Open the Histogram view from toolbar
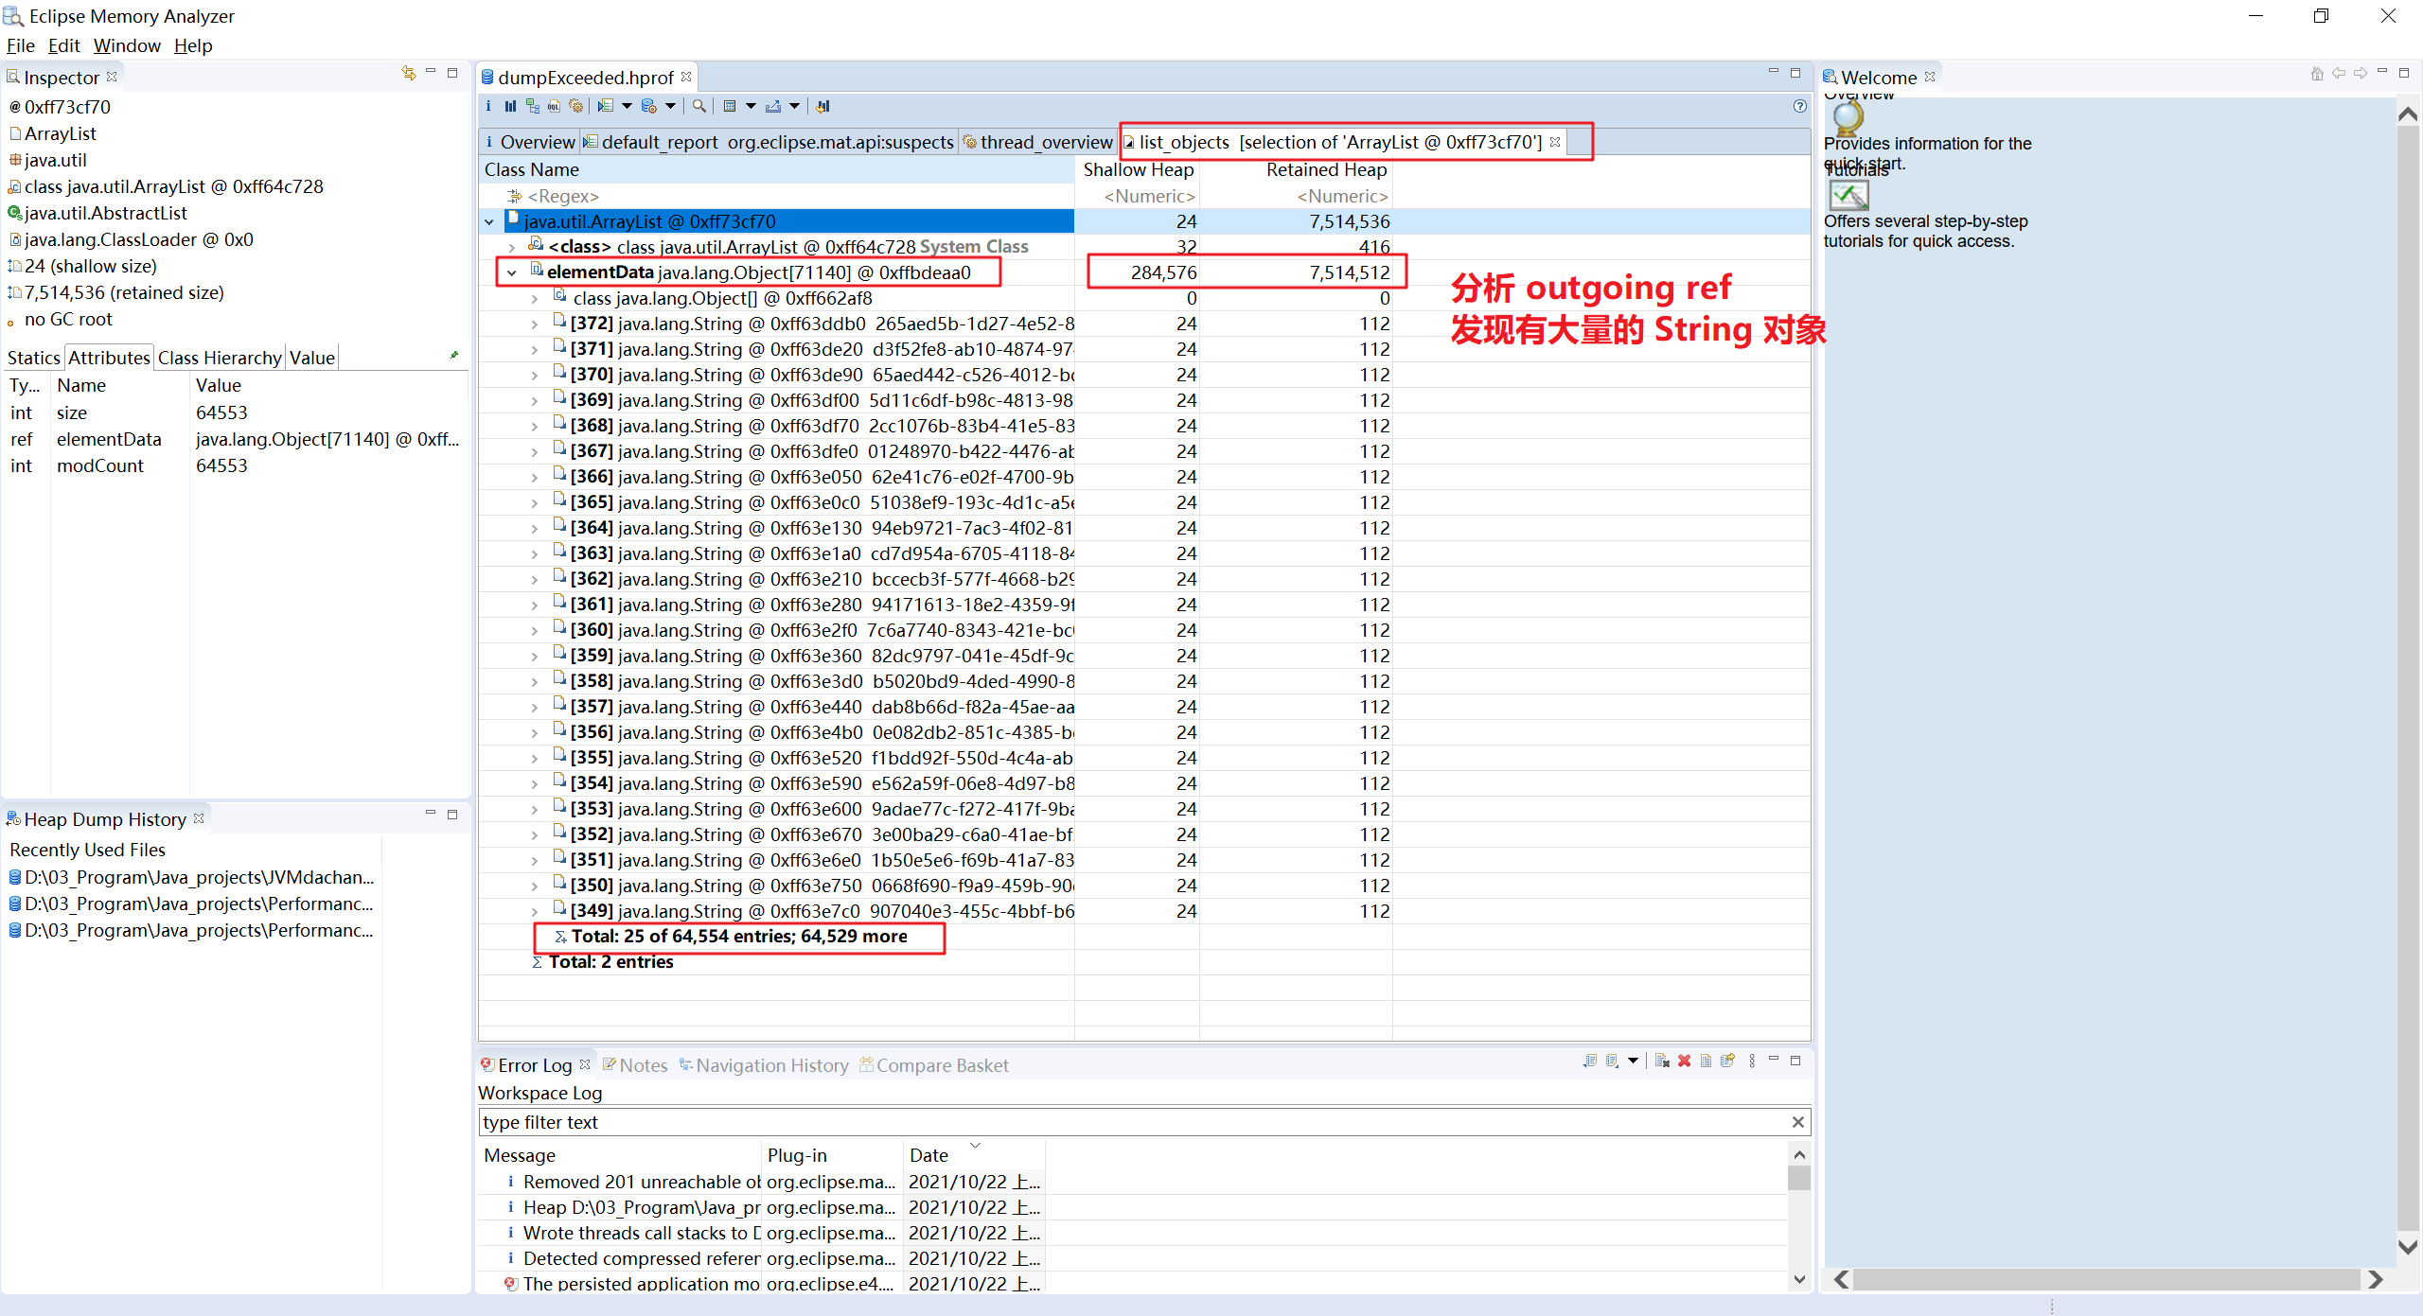 (510, 106)
